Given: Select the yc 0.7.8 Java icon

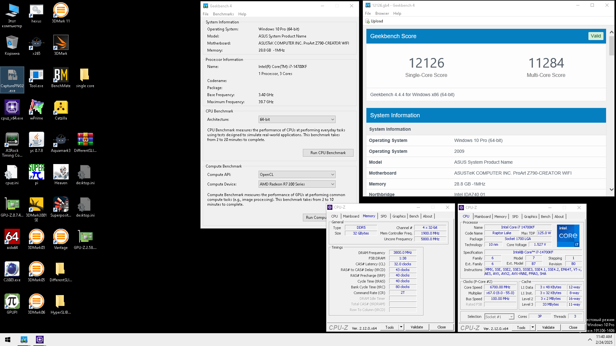Looking at the screenshot, I should [36, 142].
